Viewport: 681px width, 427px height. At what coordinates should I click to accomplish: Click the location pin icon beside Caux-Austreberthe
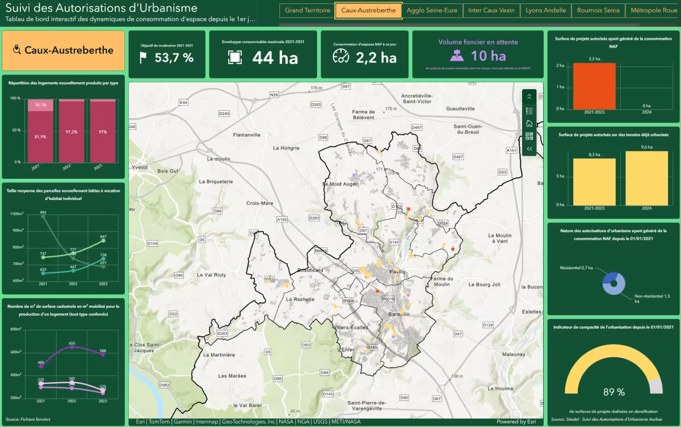tap(16, 50)
